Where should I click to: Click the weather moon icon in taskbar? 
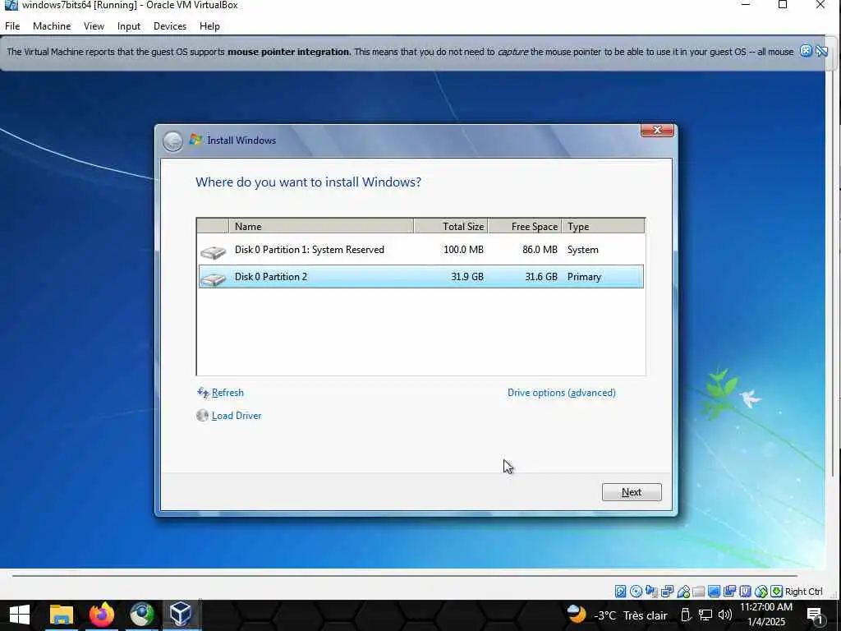tap(577, 614)
